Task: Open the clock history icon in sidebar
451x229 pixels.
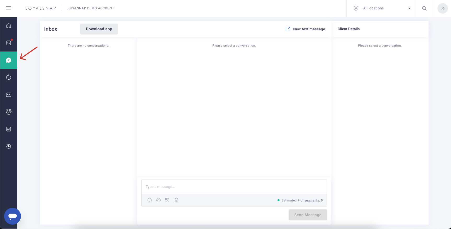Action: (9, 146)
